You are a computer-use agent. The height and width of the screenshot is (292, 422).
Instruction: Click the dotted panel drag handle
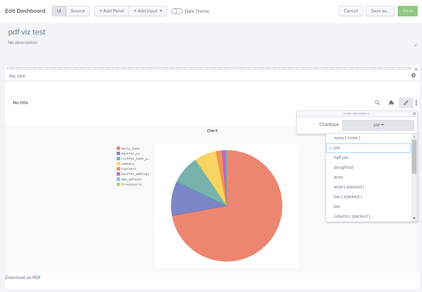[209, 69]
